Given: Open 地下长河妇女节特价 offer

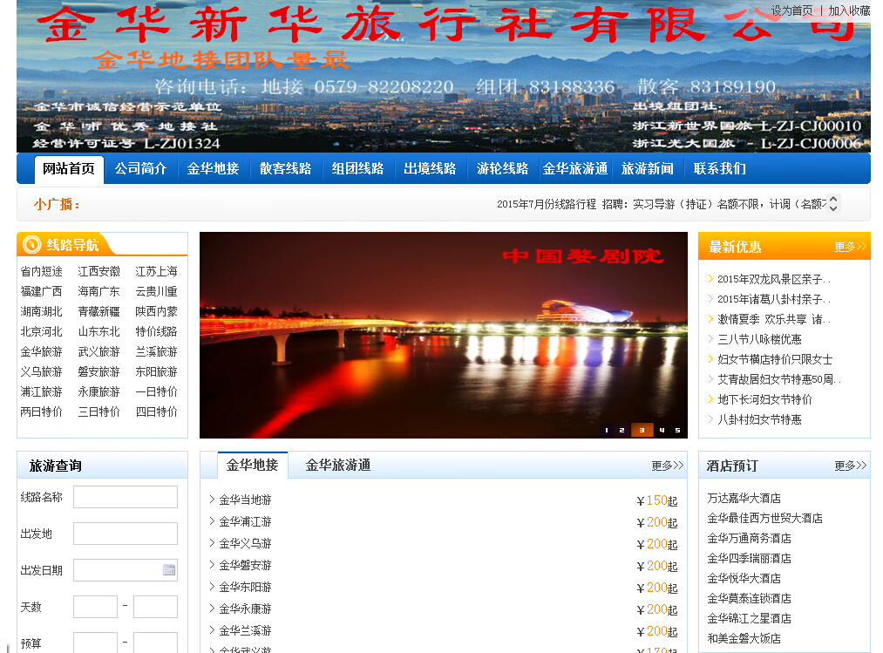Looking at the screenshot, I should pos(764,399).
